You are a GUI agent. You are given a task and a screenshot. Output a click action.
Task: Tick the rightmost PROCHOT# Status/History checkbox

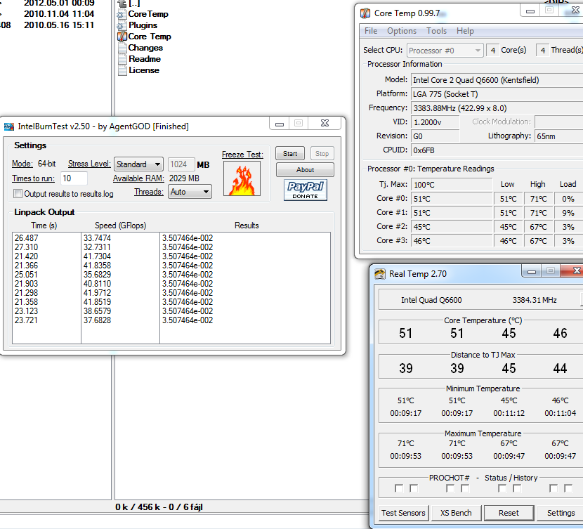[x=568, y=488]
